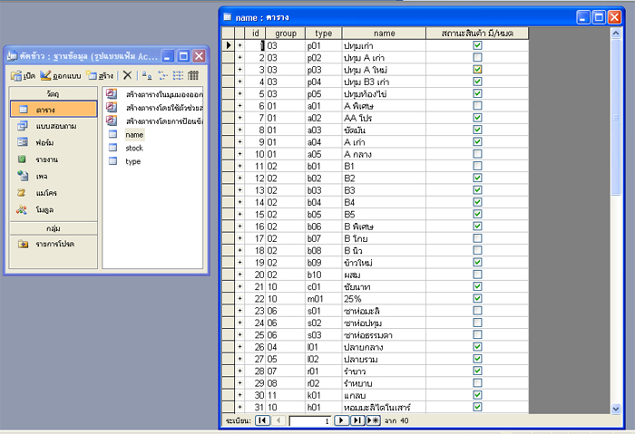Toggle stock status checkbox for B1 row

point(477,166)
